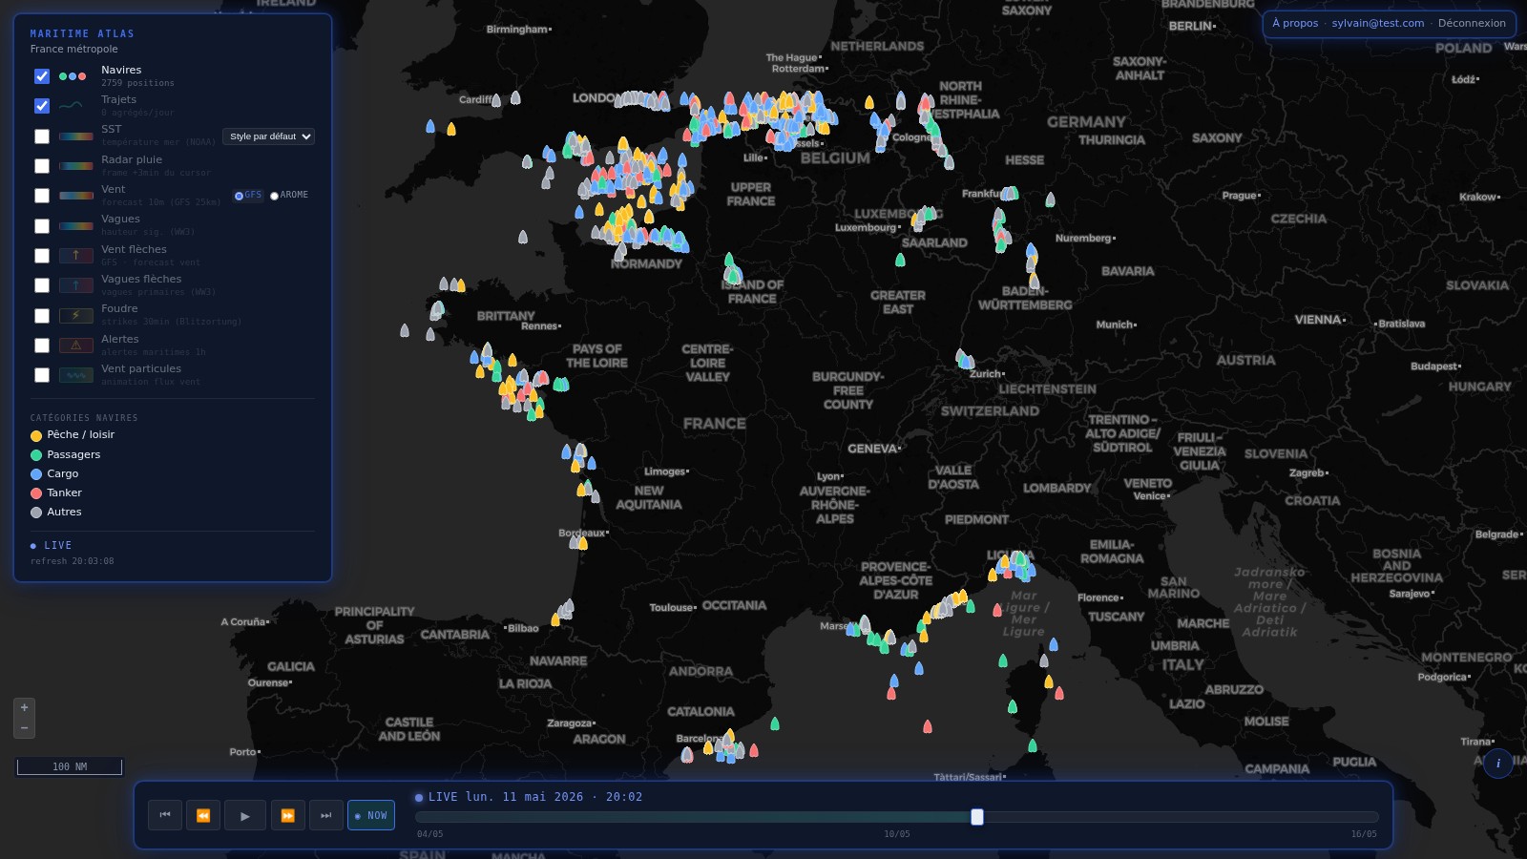Uncheck the Navires layer checkbox
The height and width of the screenshot is (859, 1527).
42,76
